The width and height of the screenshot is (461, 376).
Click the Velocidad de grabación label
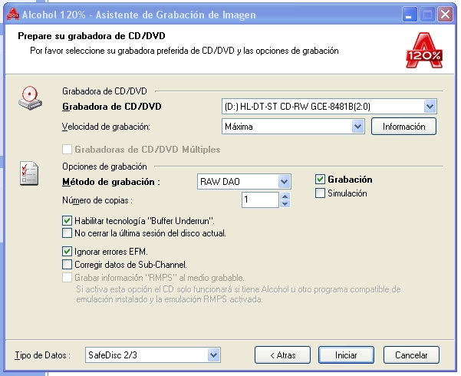(x=106, y=127)
